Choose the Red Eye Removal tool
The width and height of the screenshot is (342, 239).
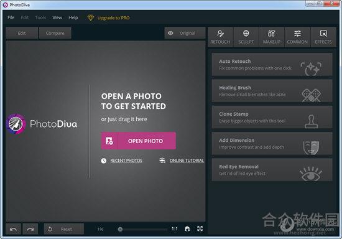(x=272, y=170)
